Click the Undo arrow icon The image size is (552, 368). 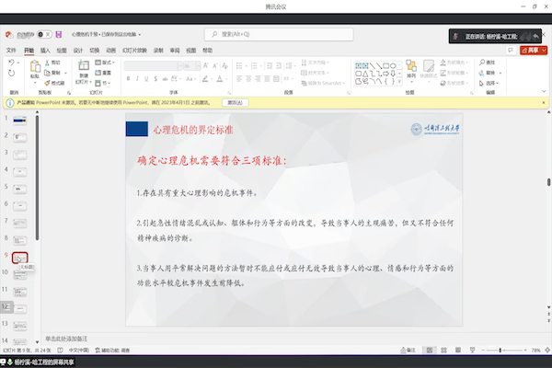pyautogui.click(x=11, y=63)
